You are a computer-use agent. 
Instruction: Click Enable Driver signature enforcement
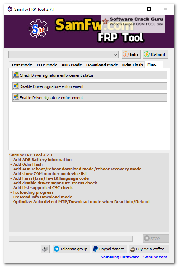90,98
